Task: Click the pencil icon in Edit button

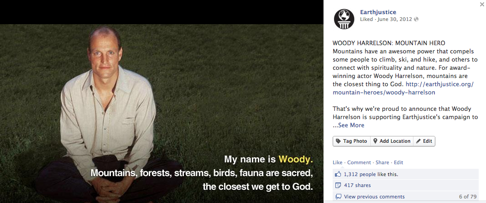Action: pyautogui.click(x=418, y=141)
